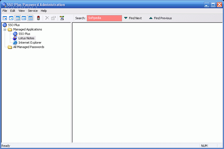Click the Find Previous button label
Viewport: 224px width, 149px height.
coord(163,18)
